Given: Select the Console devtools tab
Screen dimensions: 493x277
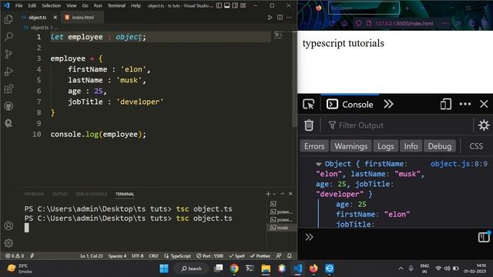Looking at the screenshot, I should 350,105.
